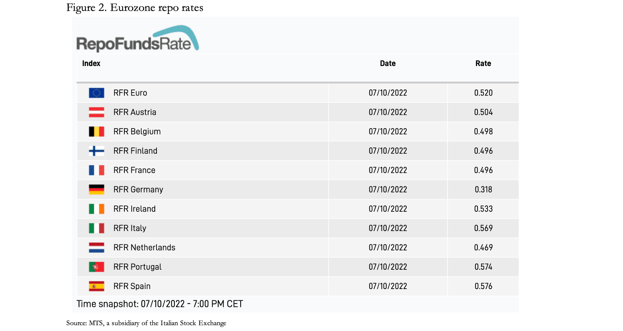
Task: Select the RFR Austria index name
Action: 135,112
